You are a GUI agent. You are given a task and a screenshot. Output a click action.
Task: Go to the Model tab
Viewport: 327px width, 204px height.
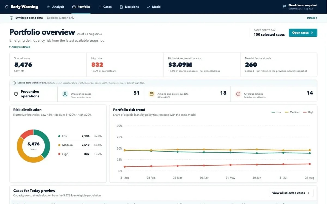pos(154,7)
